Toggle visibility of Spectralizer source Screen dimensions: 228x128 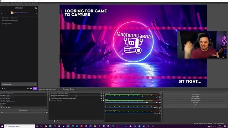coord(101,97)
